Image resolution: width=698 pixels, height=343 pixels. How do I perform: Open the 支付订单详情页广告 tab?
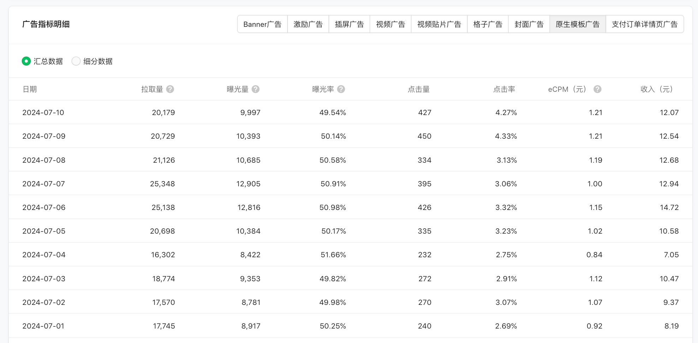pyautogui.click(x=645, y=24)
